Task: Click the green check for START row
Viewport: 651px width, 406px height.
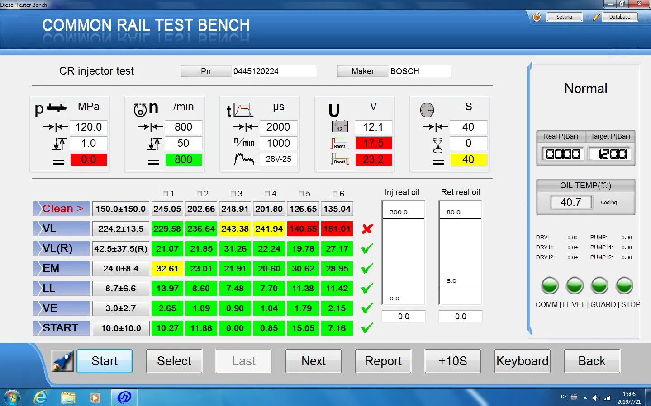Action: click(x=367, y=328)
